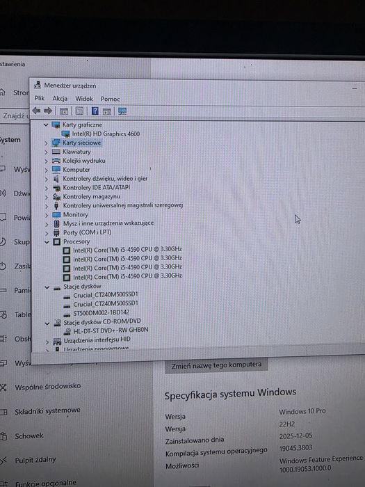Expand the Kontrolery IDE ATA/ATAPI node
365x487 pixels.
click(x=47, y=189)
